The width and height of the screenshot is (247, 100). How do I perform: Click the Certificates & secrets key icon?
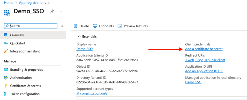[6, 86]
